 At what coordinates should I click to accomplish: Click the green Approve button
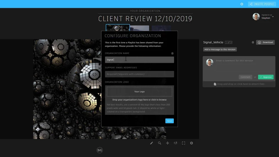(266, 77)
